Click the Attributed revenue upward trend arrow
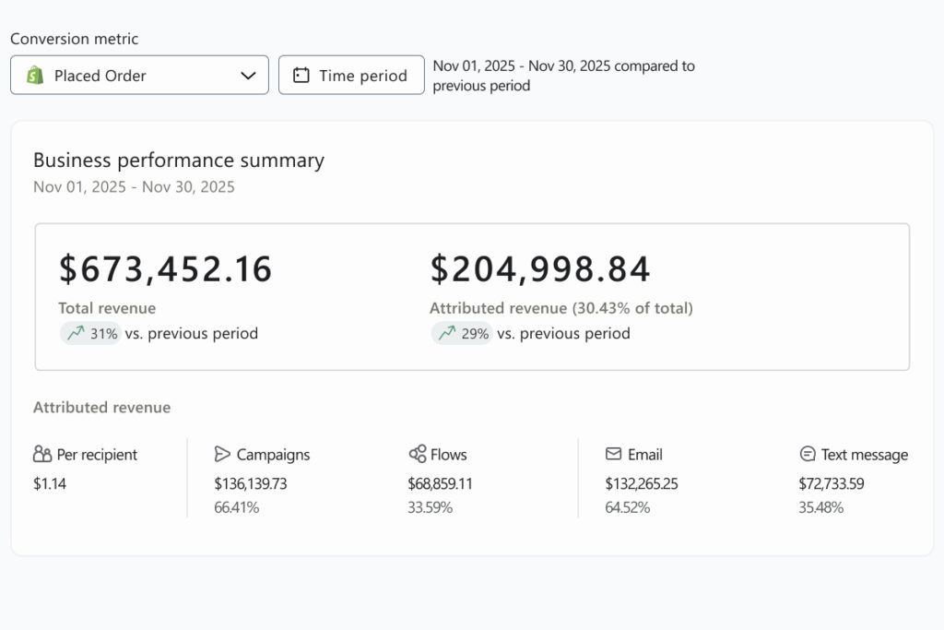Viewport: 944px width, 630px height. coord(447,333)
